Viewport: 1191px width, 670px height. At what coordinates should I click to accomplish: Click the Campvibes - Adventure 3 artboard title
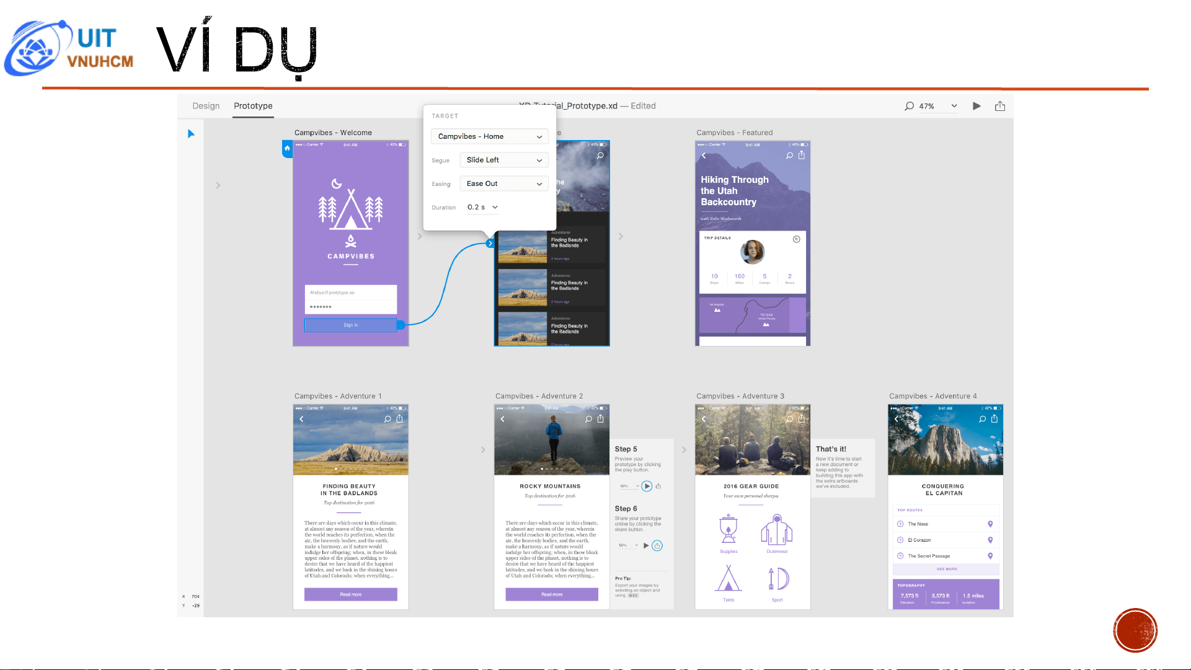point(740,396)
